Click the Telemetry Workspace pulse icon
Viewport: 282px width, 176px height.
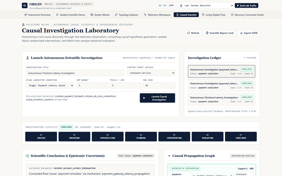(x=145, y=15)
